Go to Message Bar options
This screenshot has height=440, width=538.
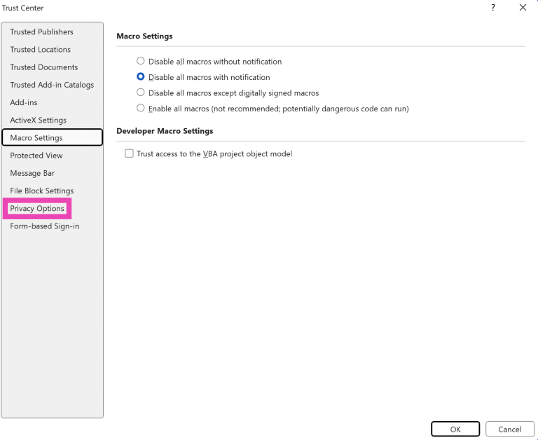(x=32, y=173)
